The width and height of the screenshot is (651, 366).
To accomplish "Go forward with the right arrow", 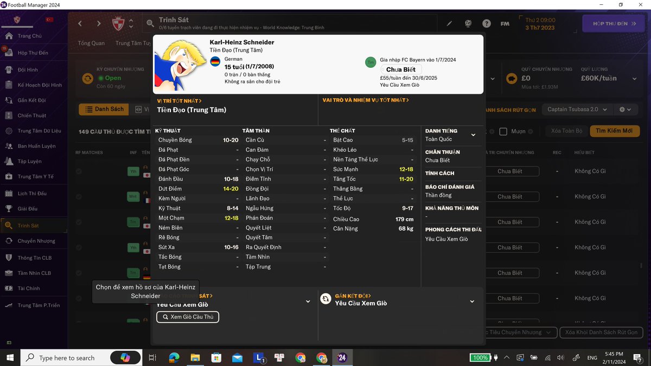I will 99,23.
